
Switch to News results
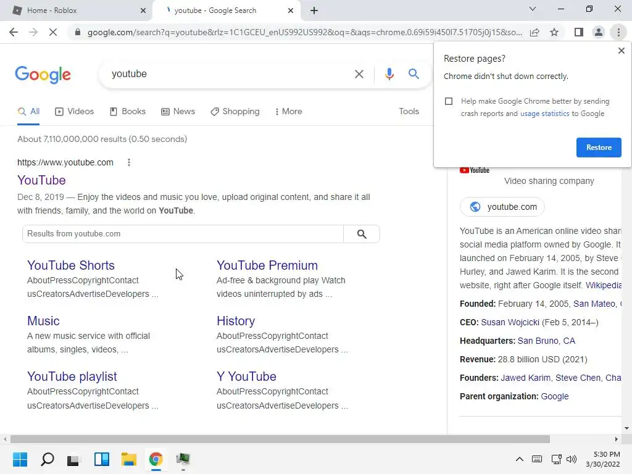click(178, 112)
